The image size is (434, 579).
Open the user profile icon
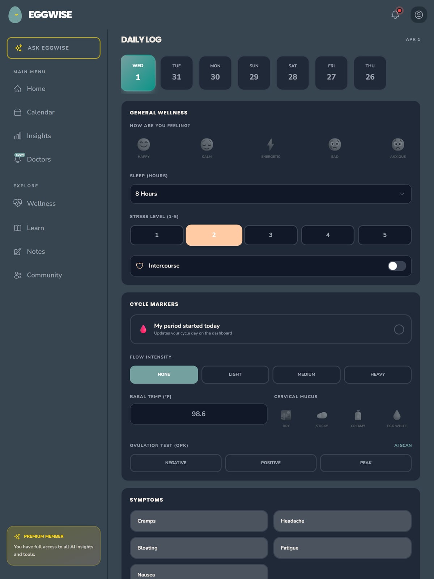pos(419,14)
